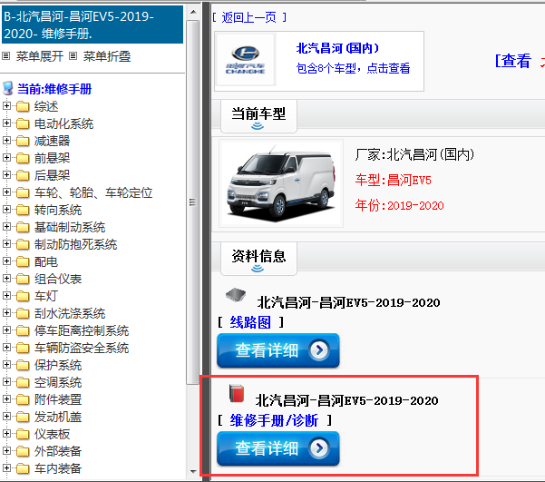Click the 菜单展开 list icon
The height and width of the screenshot is (482, 545).
(x=6, y=56)
